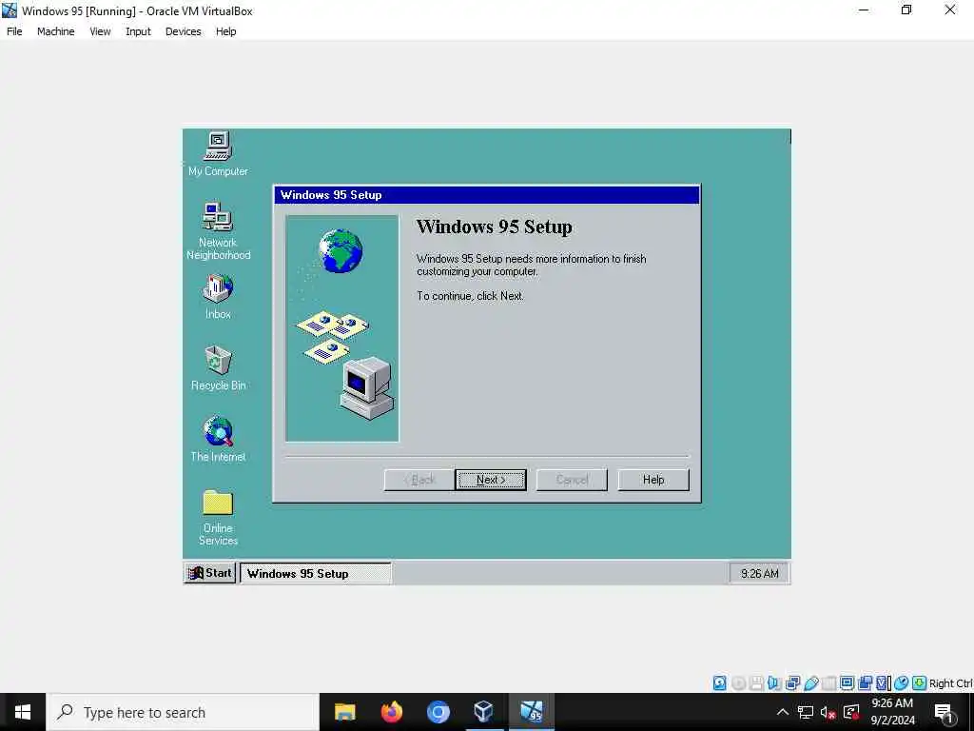Click the VirtualBox USB devices icon
The height and width of the screenshot is (731, 974).
pyautogui.click(x=810, y=683)
